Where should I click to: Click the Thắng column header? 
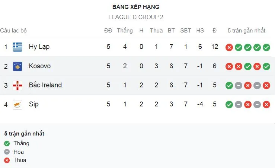coord(125,31)
